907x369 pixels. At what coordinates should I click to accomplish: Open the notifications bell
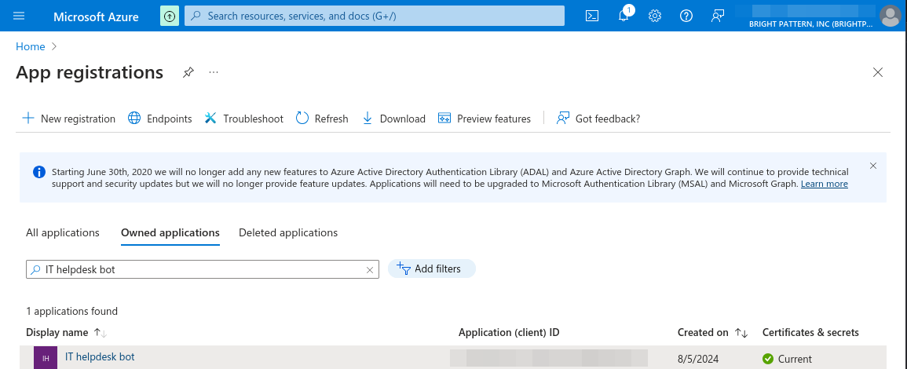[x=624, y=16]
